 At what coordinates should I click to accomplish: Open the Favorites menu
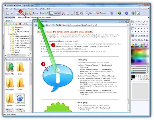coord(31,9)
